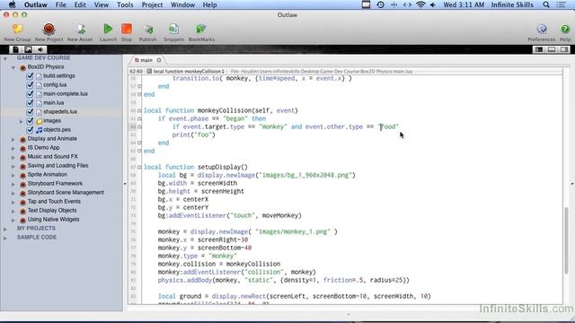Switch to the main tab
575x323 pixels.
point(146,60)
